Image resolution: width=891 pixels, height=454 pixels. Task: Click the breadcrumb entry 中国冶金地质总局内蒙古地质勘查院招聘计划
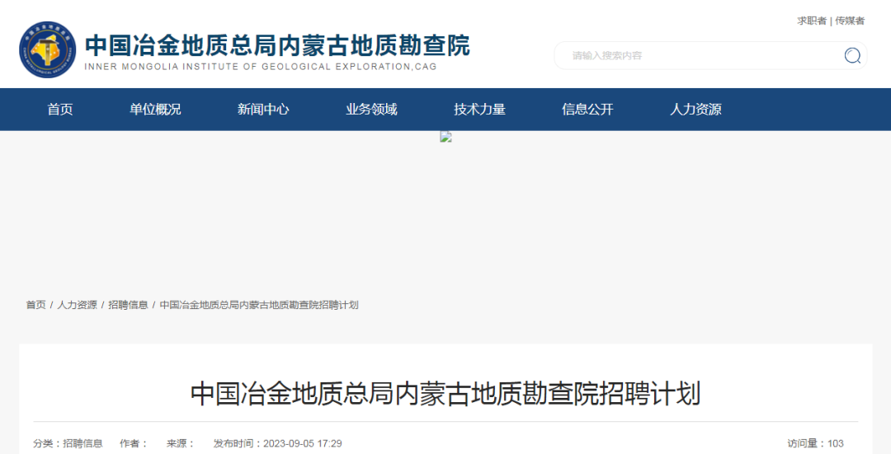pos(259,306)
